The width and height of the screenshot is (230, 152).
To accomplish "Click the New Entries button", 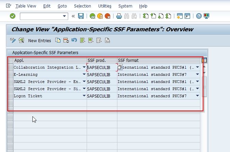I will click(40, 40).
